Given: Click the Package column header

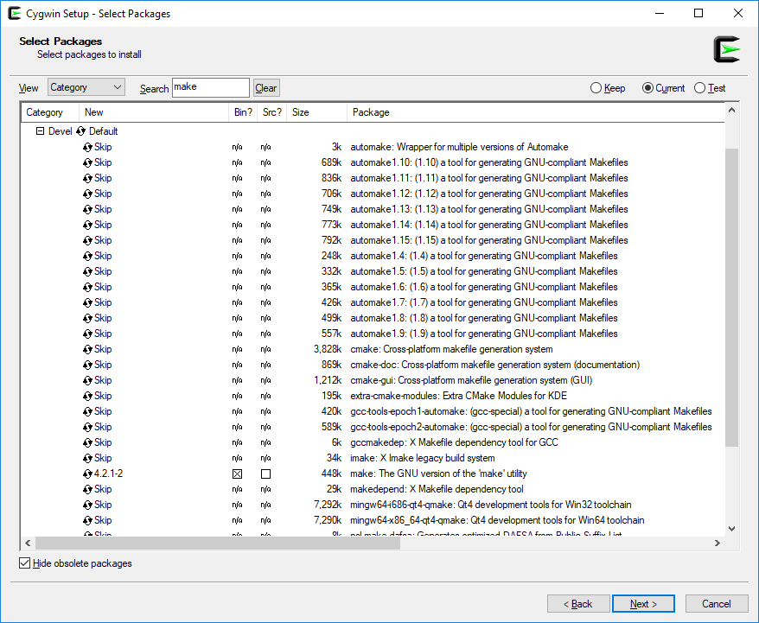Looking at the screenshot, I should 535,112.
